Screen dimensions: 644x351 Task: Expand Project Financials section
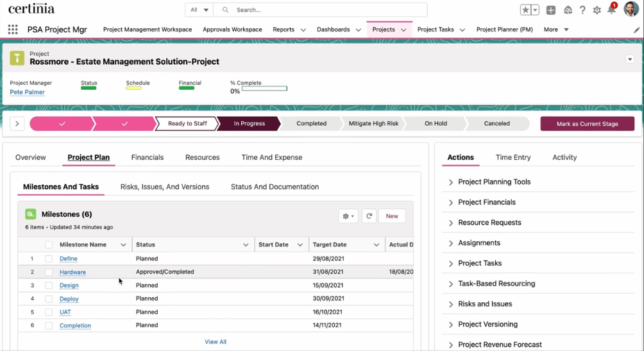coord(450,203)
